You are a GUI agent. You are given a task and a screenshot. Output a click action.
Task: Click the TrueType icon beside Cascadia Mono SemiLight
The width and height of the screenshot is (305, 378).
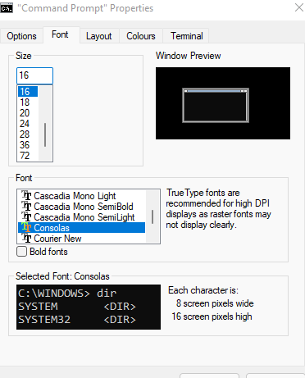pos(26,217)
